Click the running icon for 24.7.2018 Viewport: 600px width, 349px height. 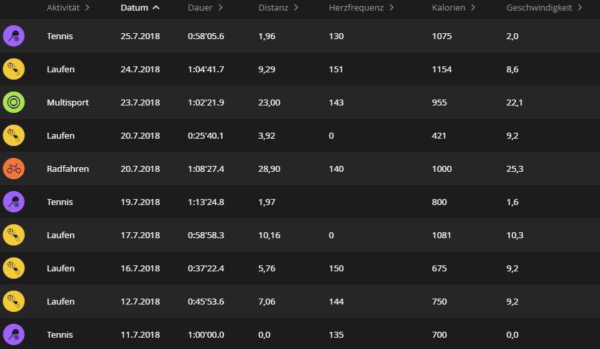click(13, 69)
